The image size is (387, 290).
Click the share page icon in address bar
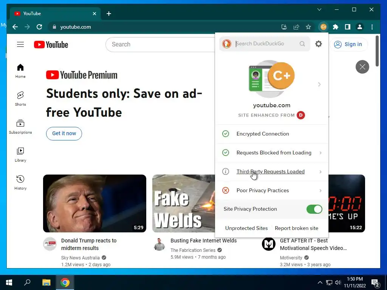[x=296, y=27]
